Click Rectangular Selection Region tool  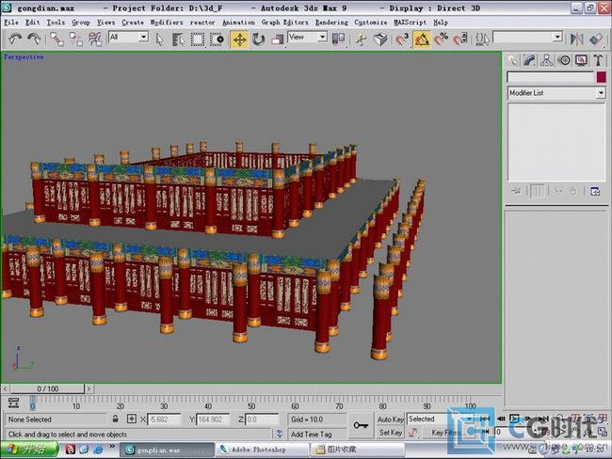click(x=197, y=40)
